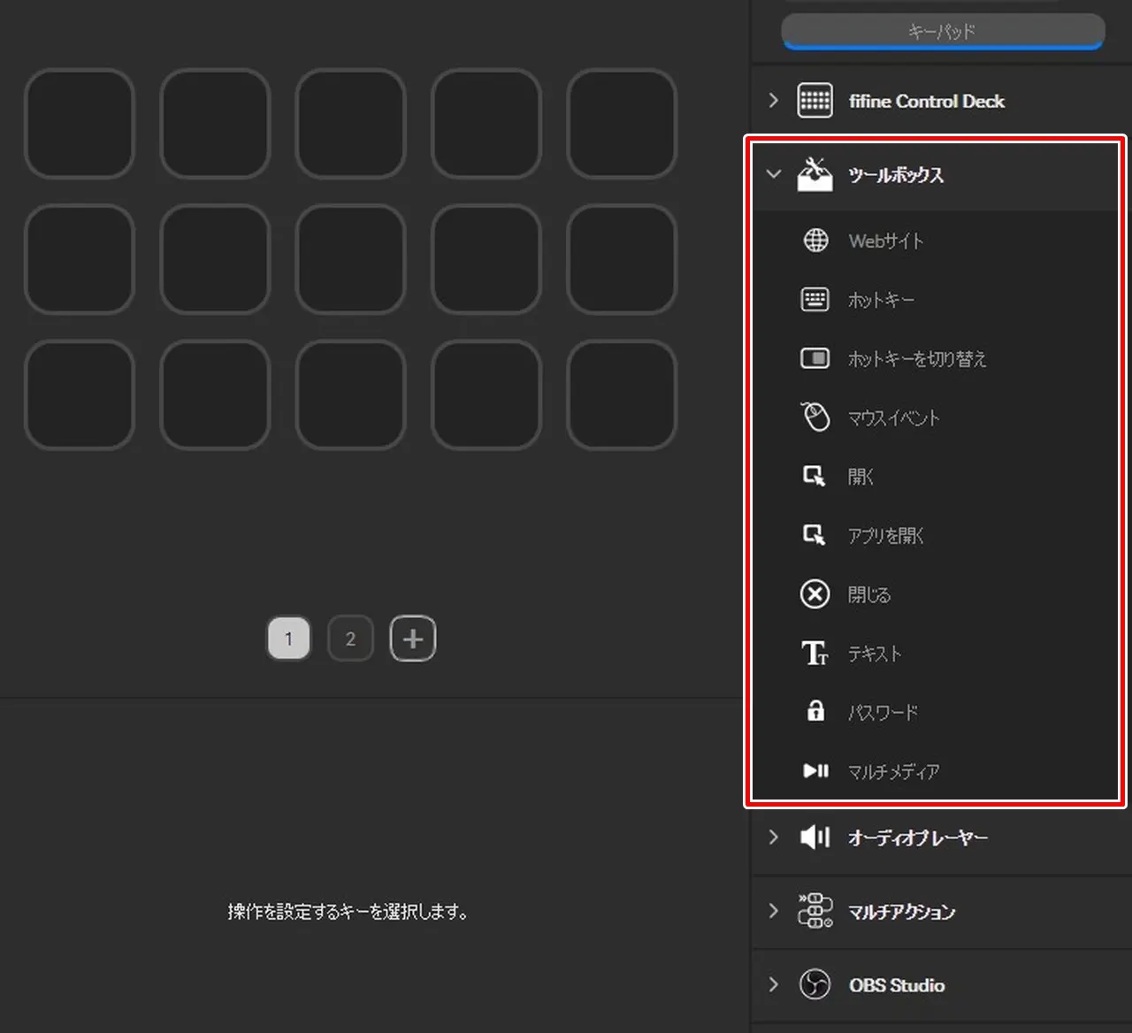Viewport: 1132px width, 1033px height.
Task: Select the Hotkey keyboard icon
Action: coord(815,300)
